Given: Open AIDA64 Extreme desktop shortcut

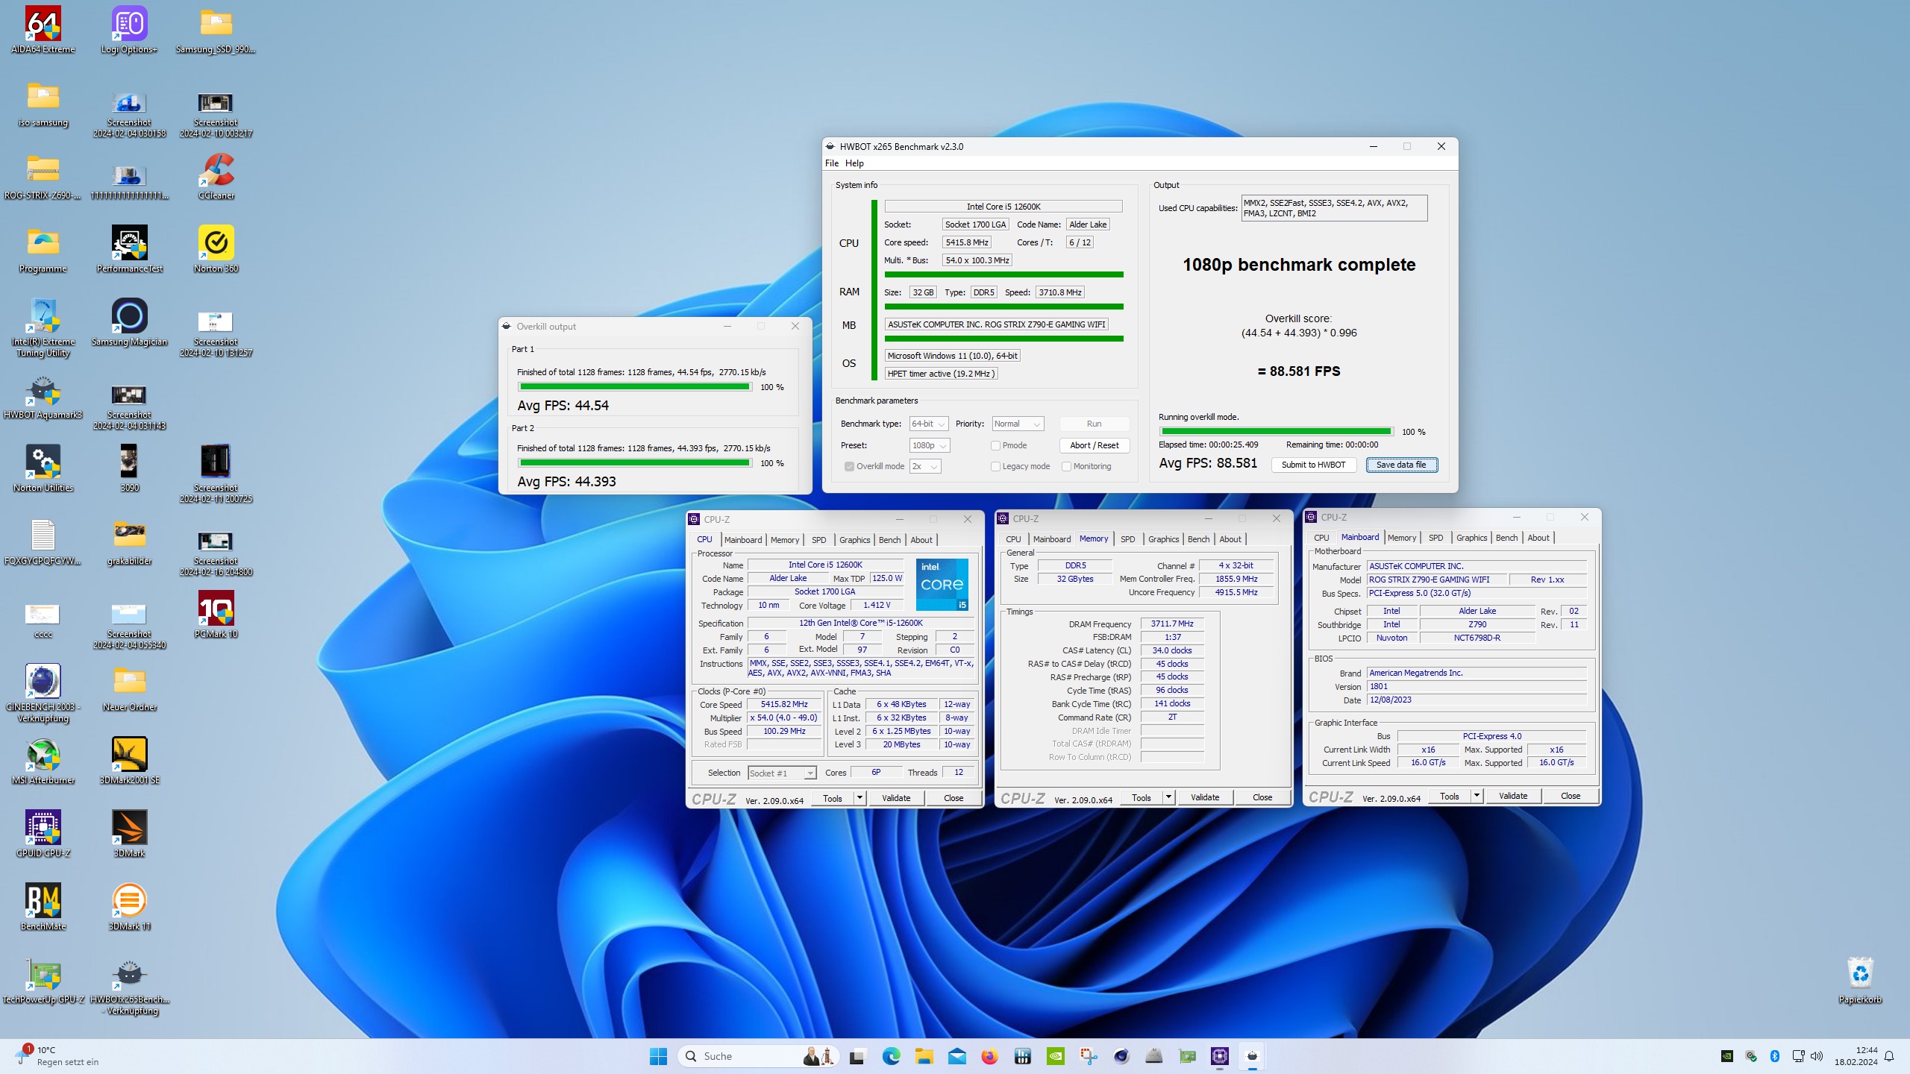Looking at the screenshot, I should coord(43,31).
